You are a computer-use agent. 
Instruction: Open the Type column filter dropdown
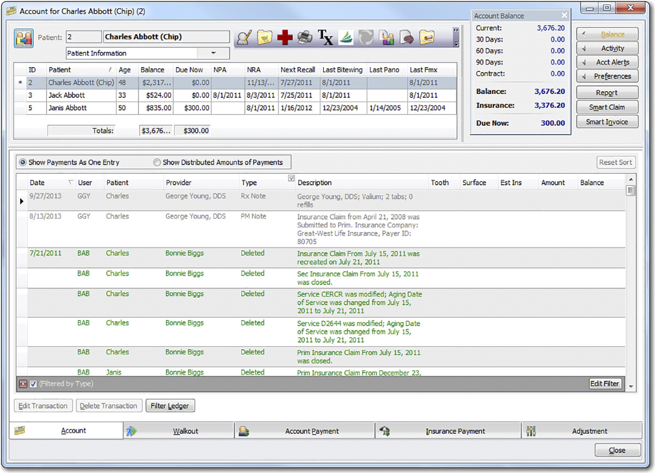click(x=291, y=179)
